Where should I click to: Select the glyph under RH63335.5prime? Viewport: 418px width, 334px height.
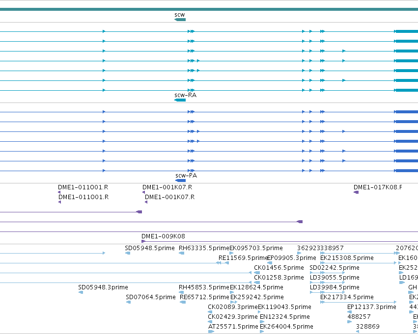[182, 253]
